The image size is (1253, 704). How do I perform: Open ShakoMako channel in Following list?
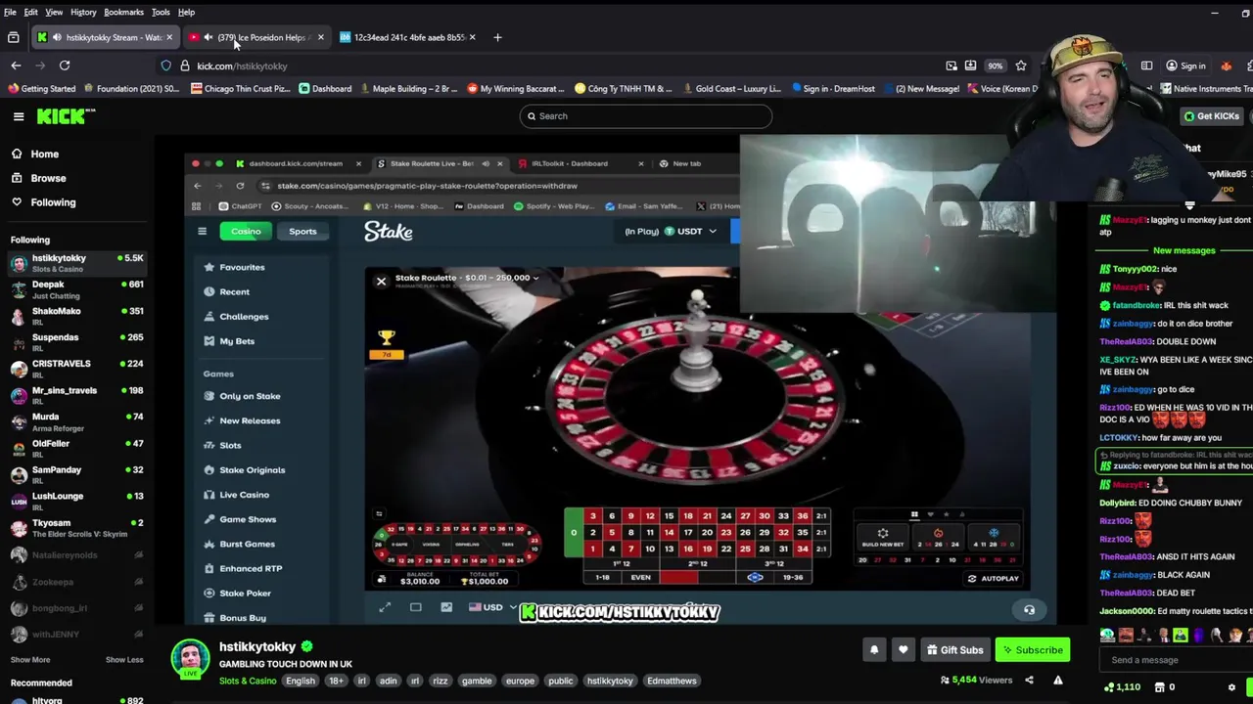coord(76,316)
